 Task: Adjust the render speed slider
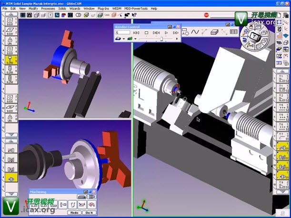coord(161,39)
